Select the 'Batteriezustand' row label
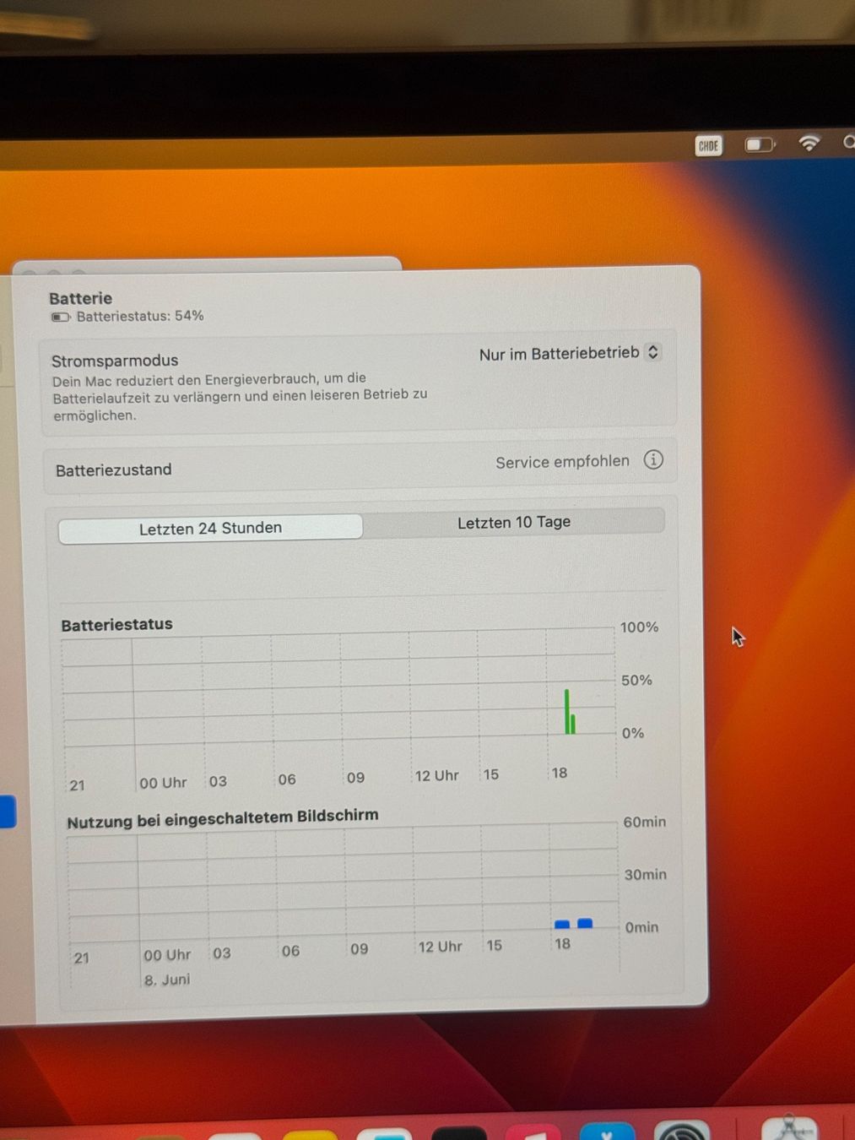 coord(113,470)
